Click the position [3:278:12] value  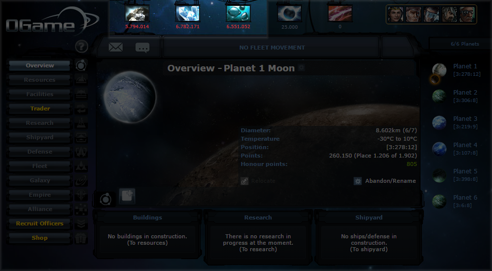(401, 147)
